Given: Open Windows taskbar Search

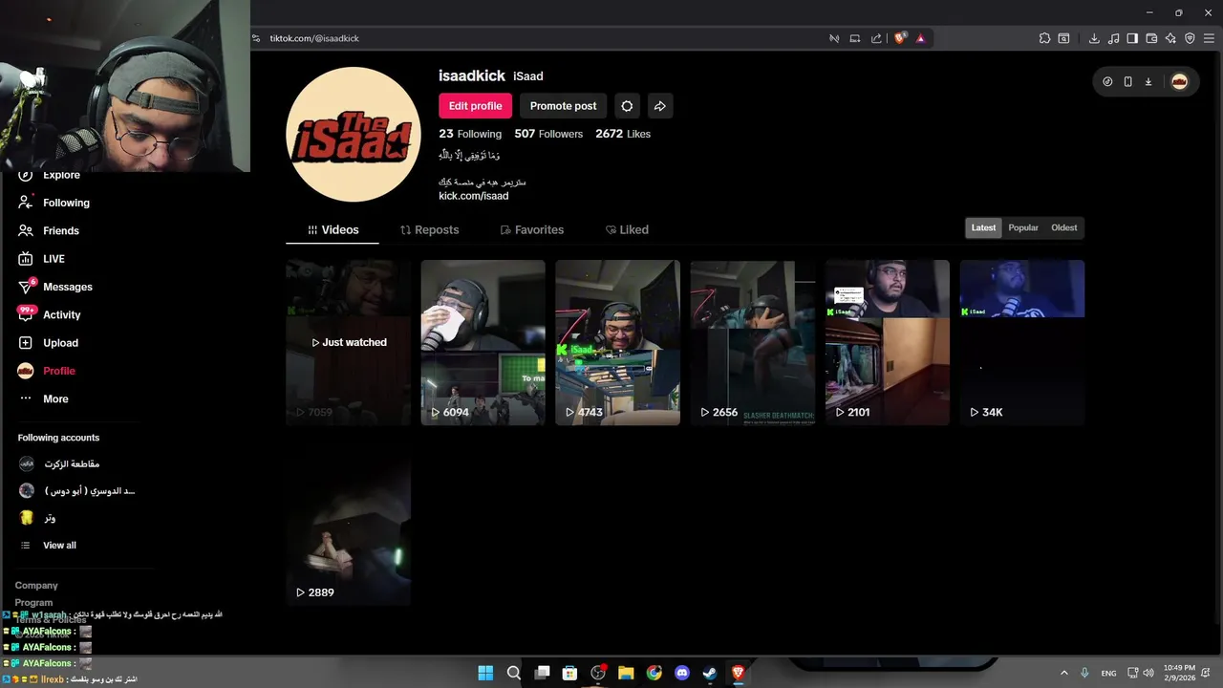Looking at the screenshot, I should [513, 673].
